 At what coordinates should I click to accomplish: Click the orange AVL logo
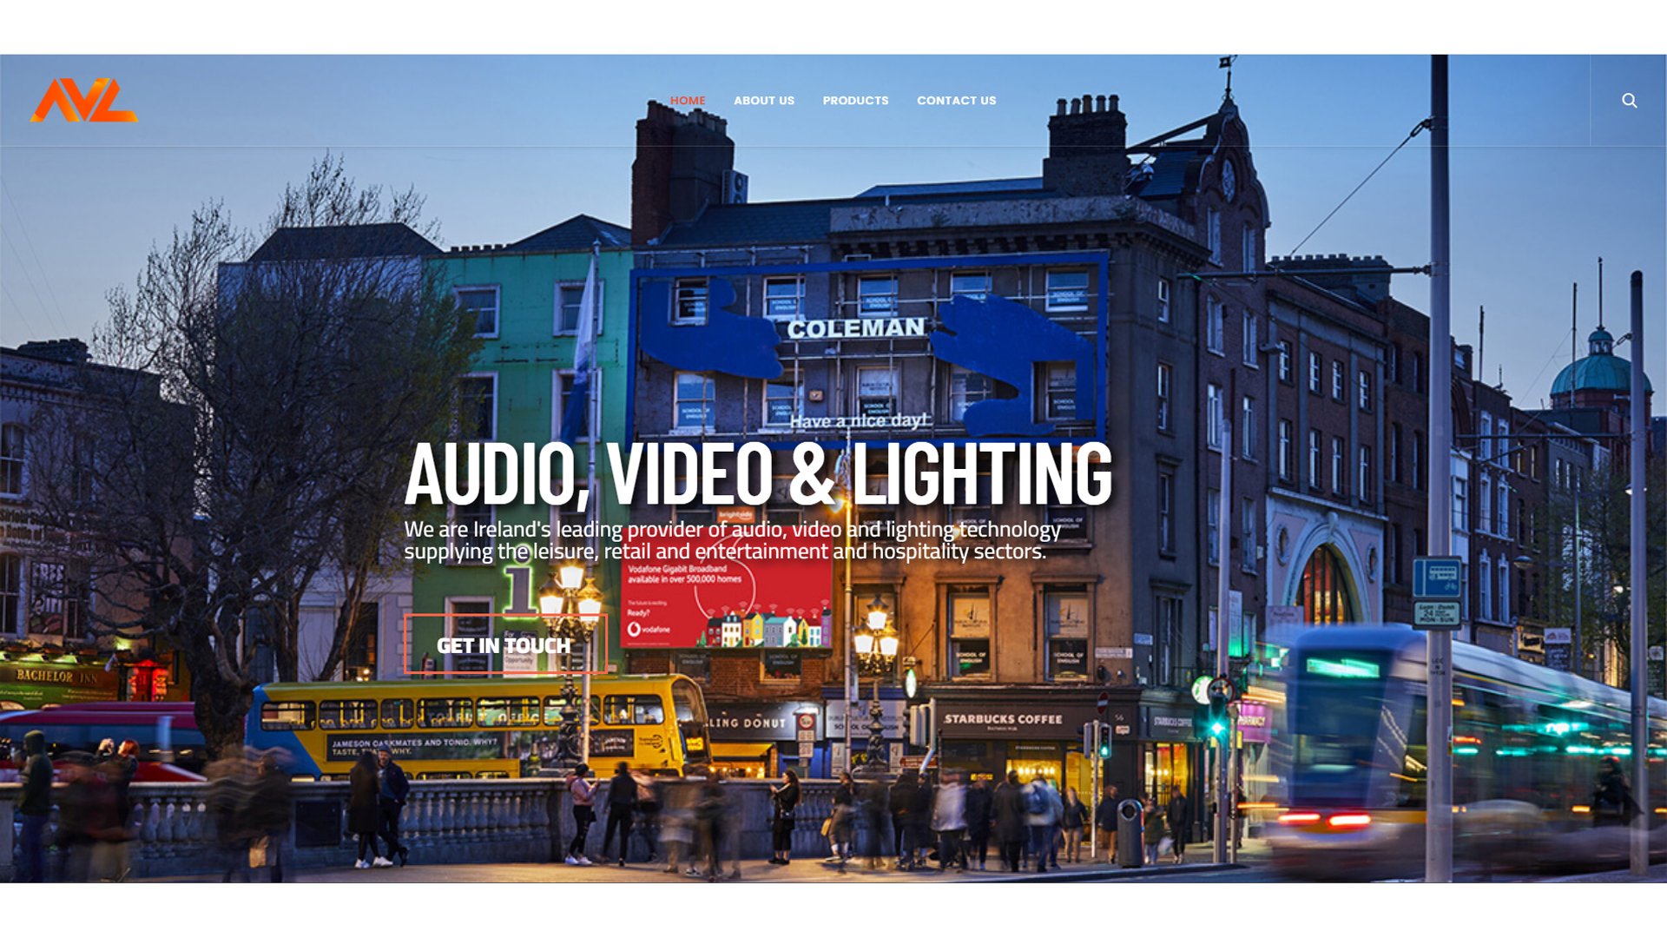84,101
